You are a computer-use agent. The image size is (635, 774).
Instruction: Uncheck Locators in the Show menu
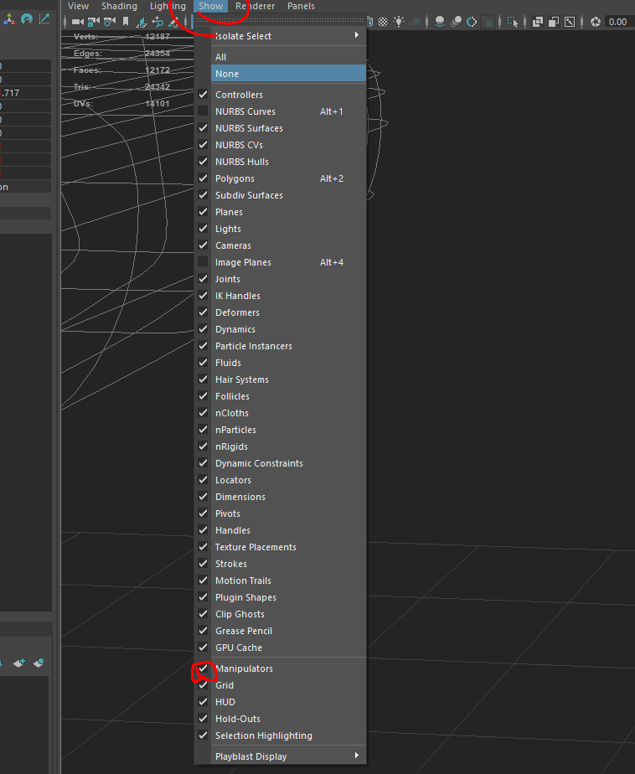(203, 480)
